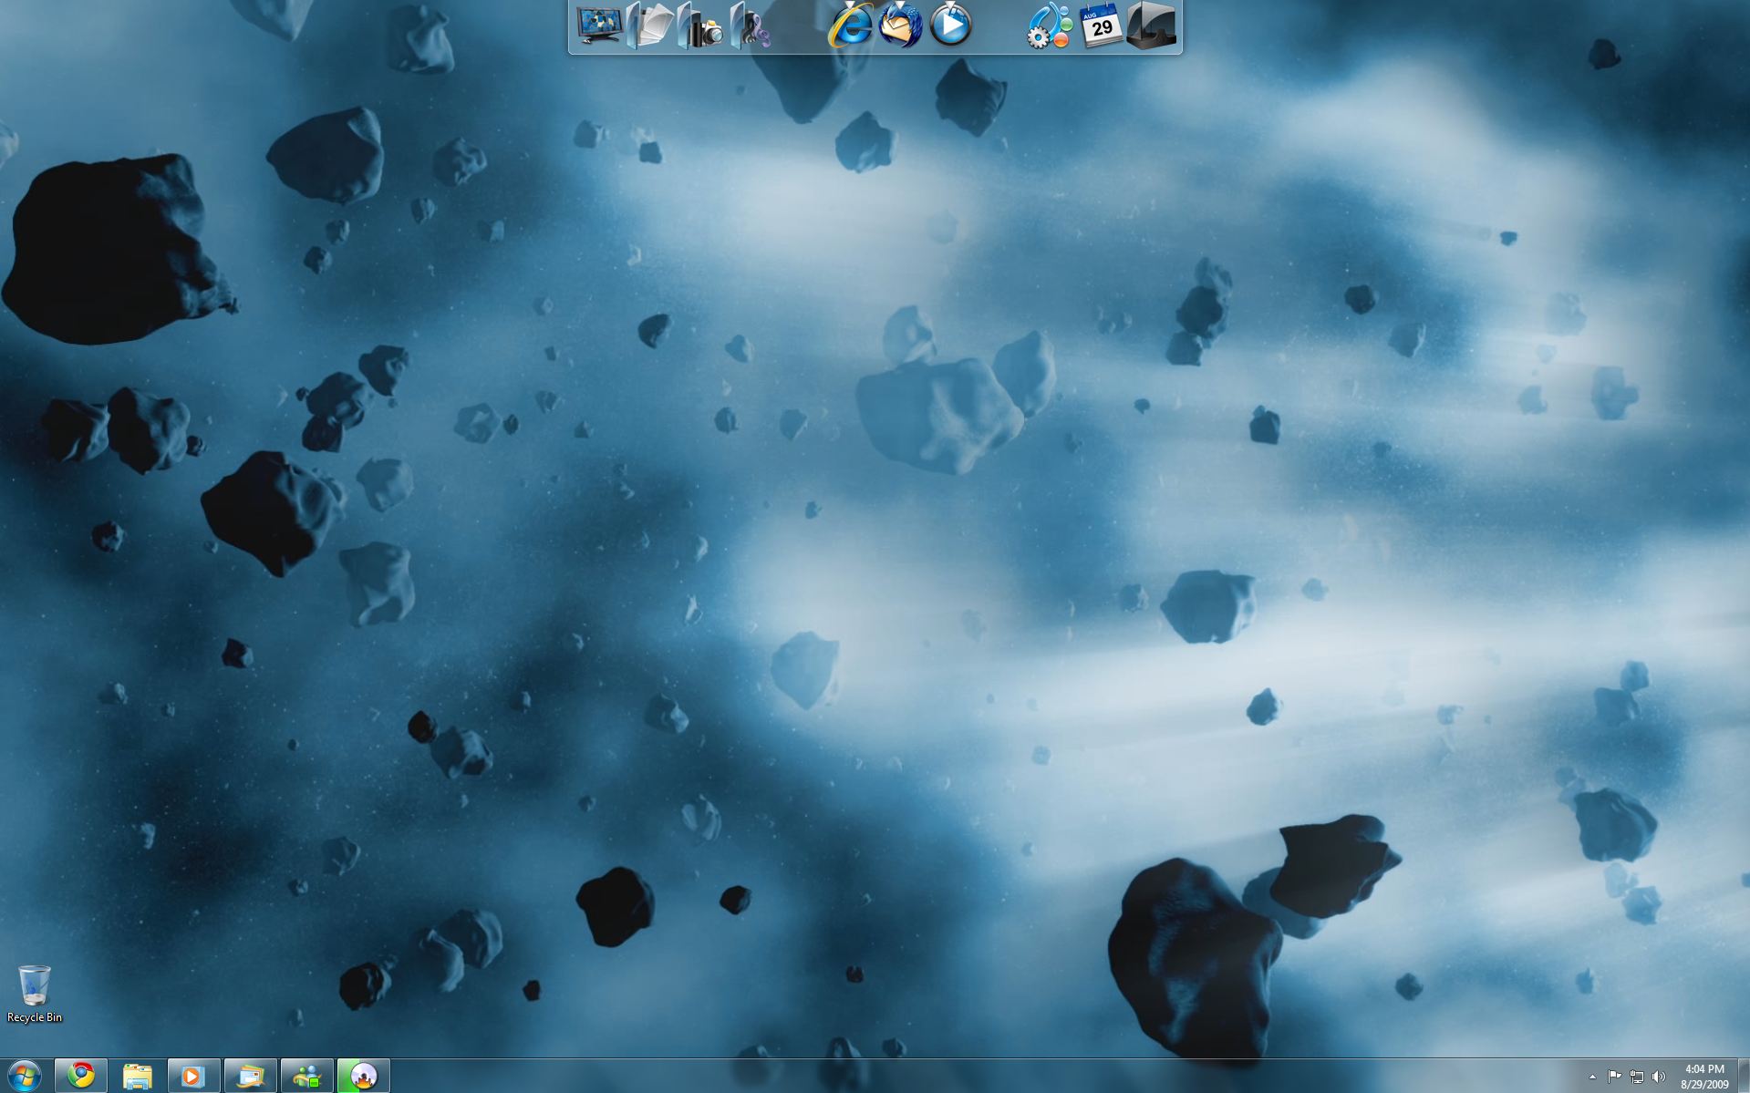Click the black dock stand icon
Screen dimensions: 1750x1093
click(x=1151, y=26)
